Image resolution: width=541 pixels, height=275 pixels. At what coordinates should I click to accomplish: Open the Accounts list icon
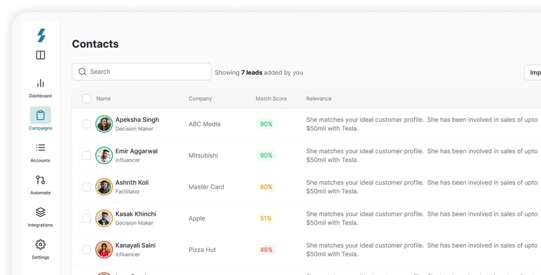tap(40, 148)
